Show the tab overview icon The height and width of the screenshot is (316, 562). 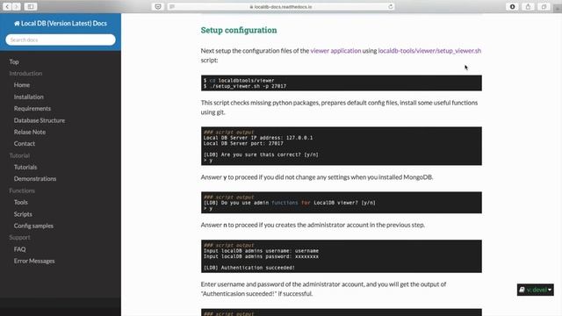click(544, 6)
